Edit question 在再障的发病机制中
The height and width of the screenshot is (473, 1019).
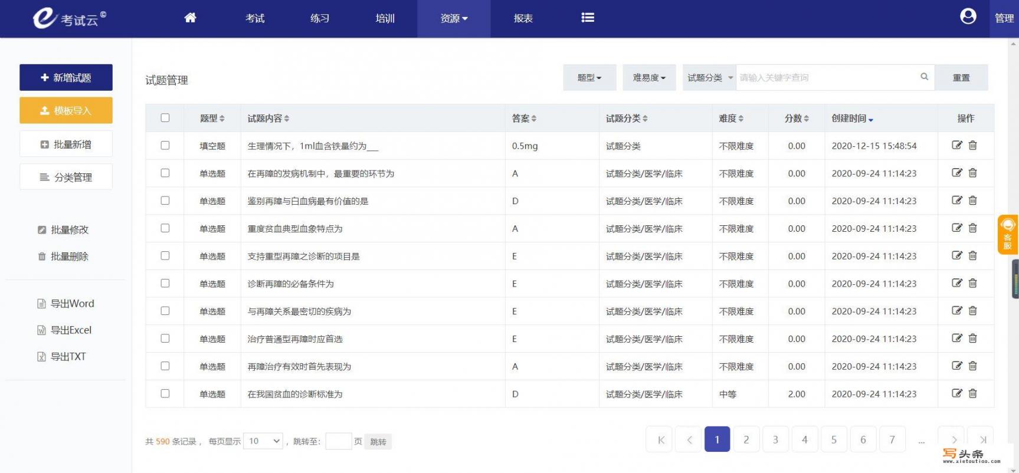pyautogui.click(x=957, y=173)
